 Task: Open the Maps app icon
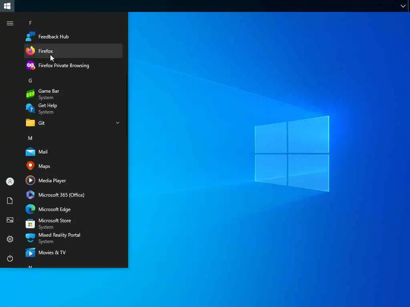click(30, 166)
